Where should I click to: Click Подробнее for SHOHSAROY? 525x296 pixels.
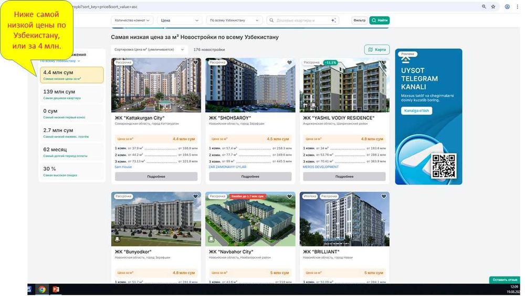pyautogui.click(x=250, y=176)
